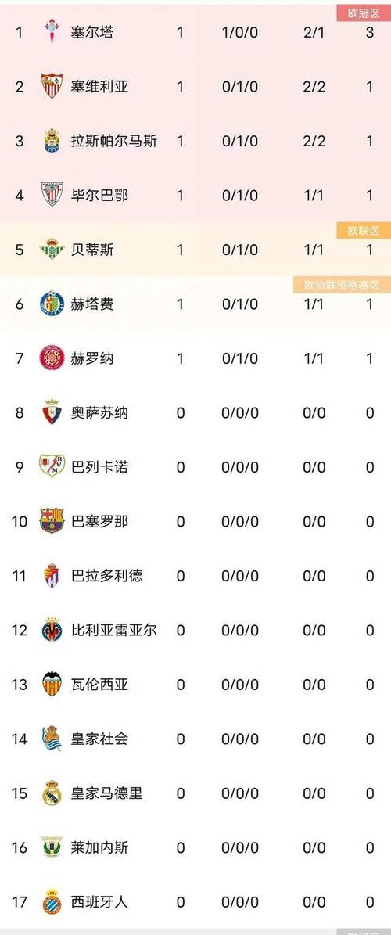Tap the Athletic Bilbao crest
Image resolution: width=391 pixels, height=935 pixels.
pos(52,194)
